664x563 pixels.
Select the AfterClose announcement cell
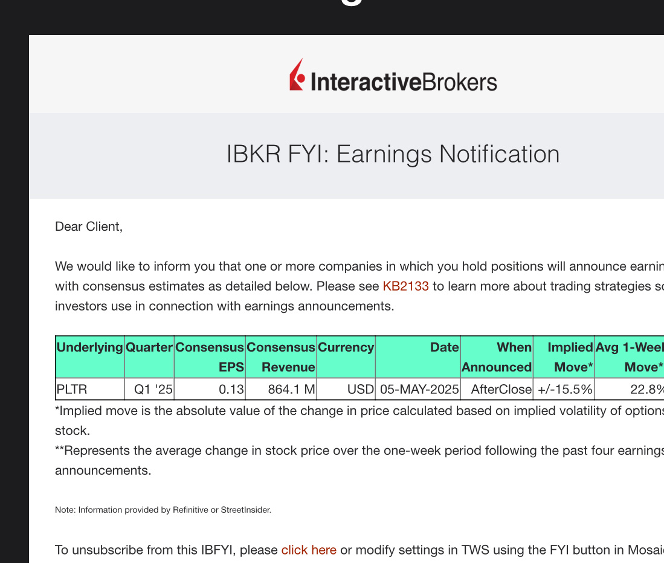pos(497,389)
